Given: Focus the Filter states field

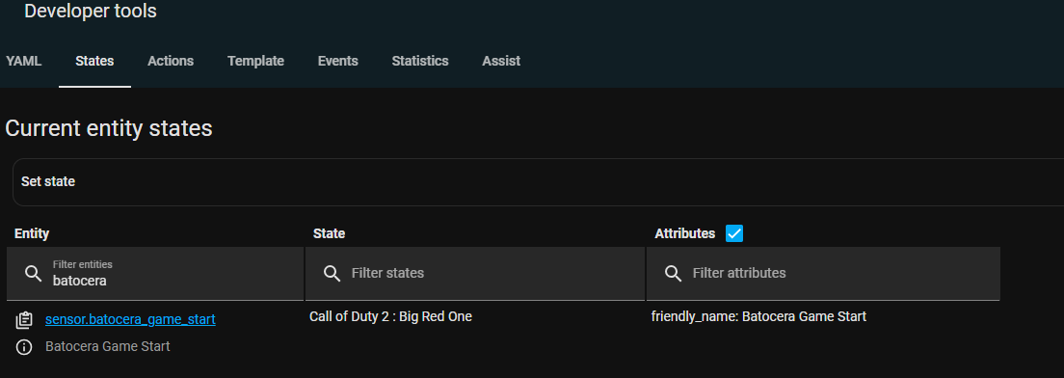Looking at the screenshot, I should click(x=475, y=274).
